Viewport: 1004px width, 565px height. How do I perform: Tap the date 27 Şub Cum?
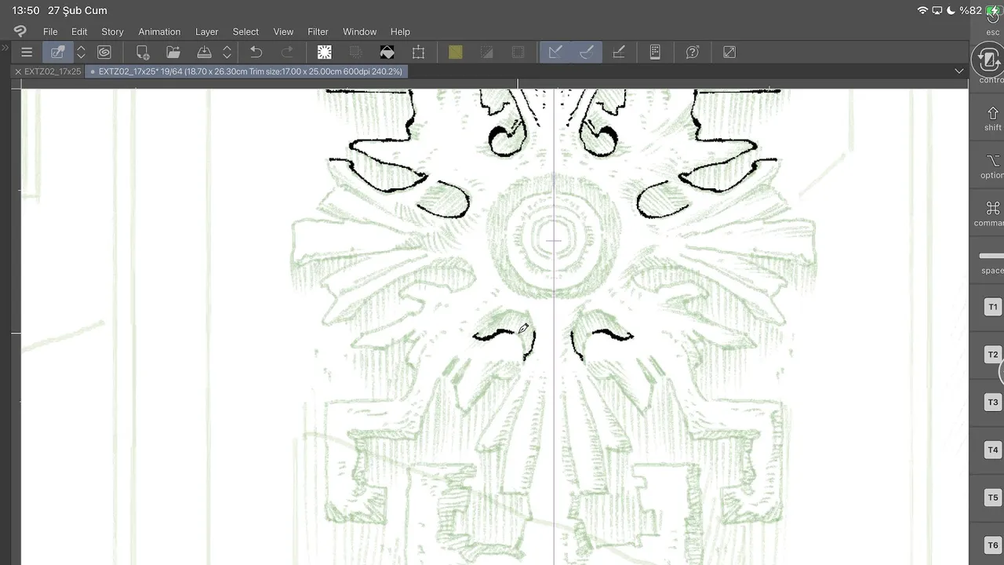coord(78,10)
